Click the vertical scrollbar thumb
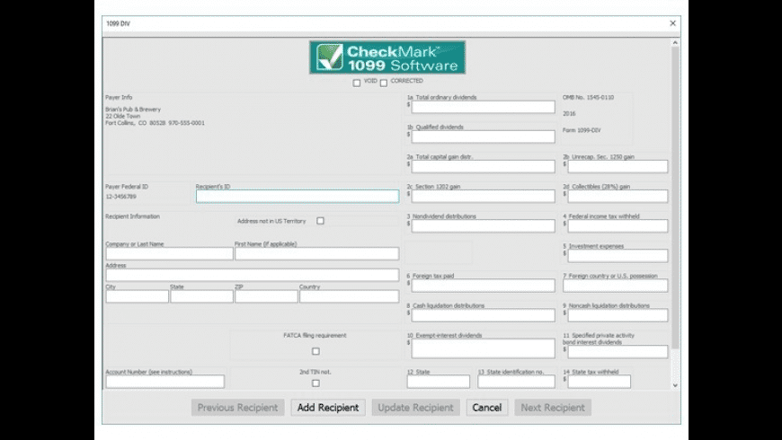Image resolution: width=782 pixels, height=440 pixels. click(675, 198)
